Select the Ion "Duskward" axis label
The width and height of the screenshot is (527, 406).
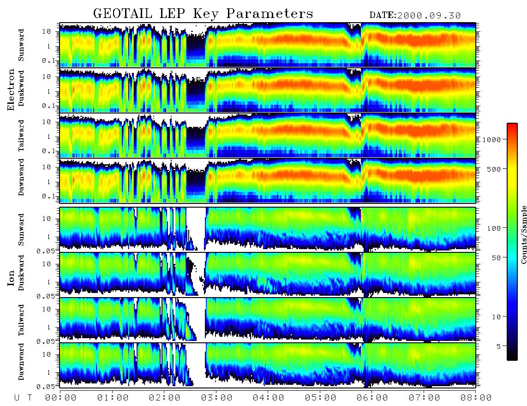click(x=21, y=273)
